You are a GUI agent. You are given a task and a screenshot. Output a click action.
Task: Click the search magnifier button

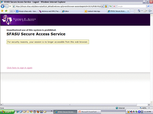pos(148,6)
